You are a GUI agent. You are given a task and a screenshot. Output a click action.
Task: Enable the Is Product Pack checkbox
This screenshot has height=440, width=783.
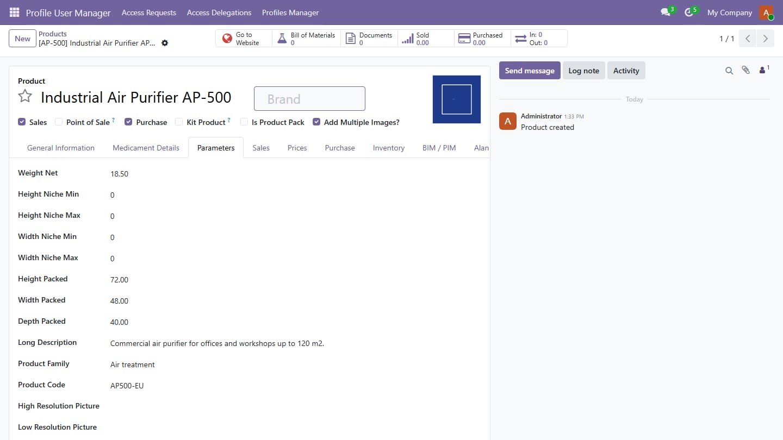pos(244,122)
